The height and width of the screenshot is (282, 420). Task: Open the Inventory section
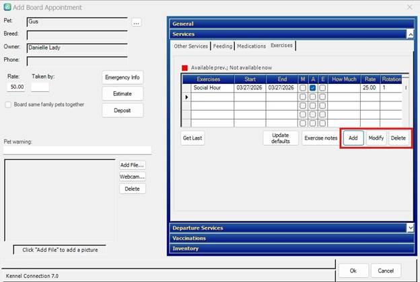coord(289,248)
